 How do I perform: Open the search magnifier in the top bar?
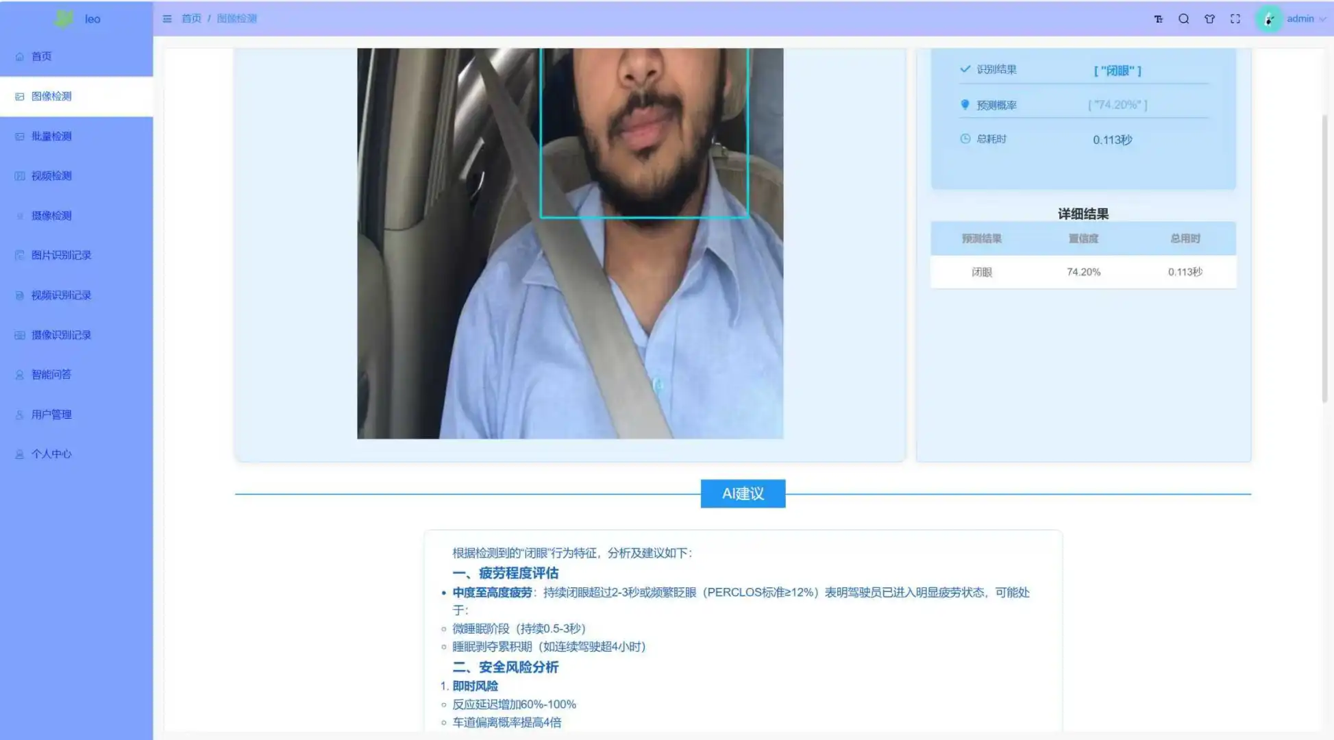[x=1184, y=18]
